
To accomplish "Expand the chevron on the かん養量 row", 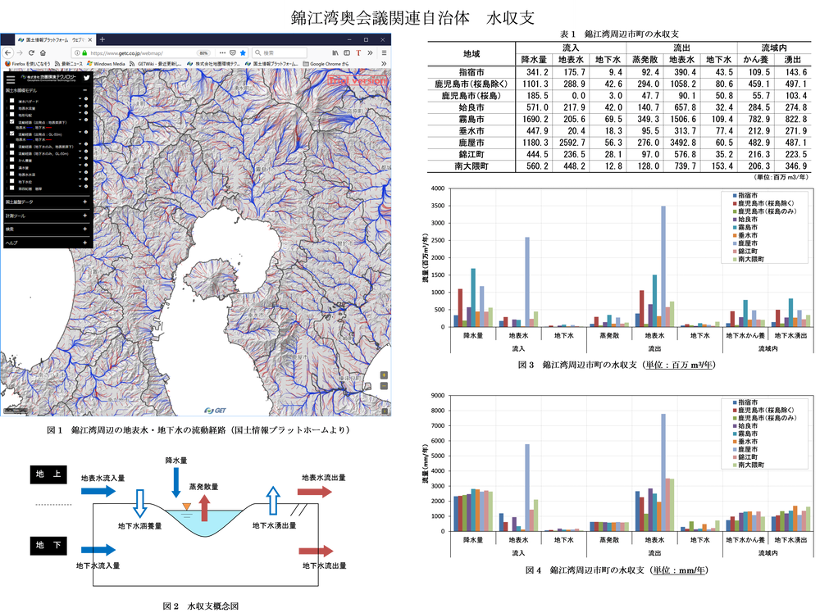I will click(x=80, y=158).
